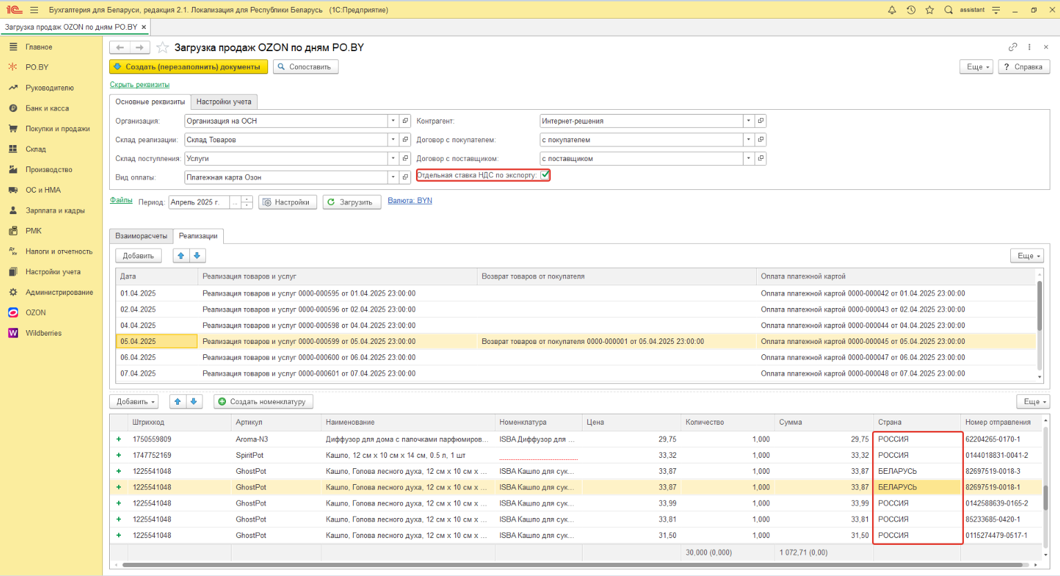The height and width of the screenshot is (576, 1060).
Task: Expand Контрагент dropdown list
Action: pyautogui.click(x=748, y=121)
